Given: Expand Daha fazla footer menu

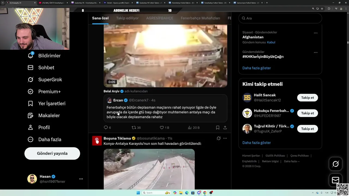Looking at the screenshot, I should (292, 161).
